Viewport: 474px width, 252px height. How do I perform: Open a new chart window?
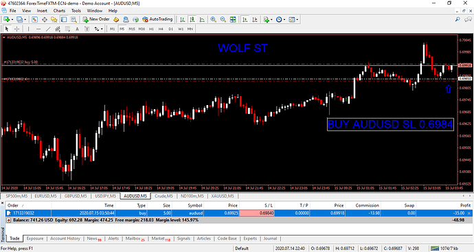click(6, 20)
